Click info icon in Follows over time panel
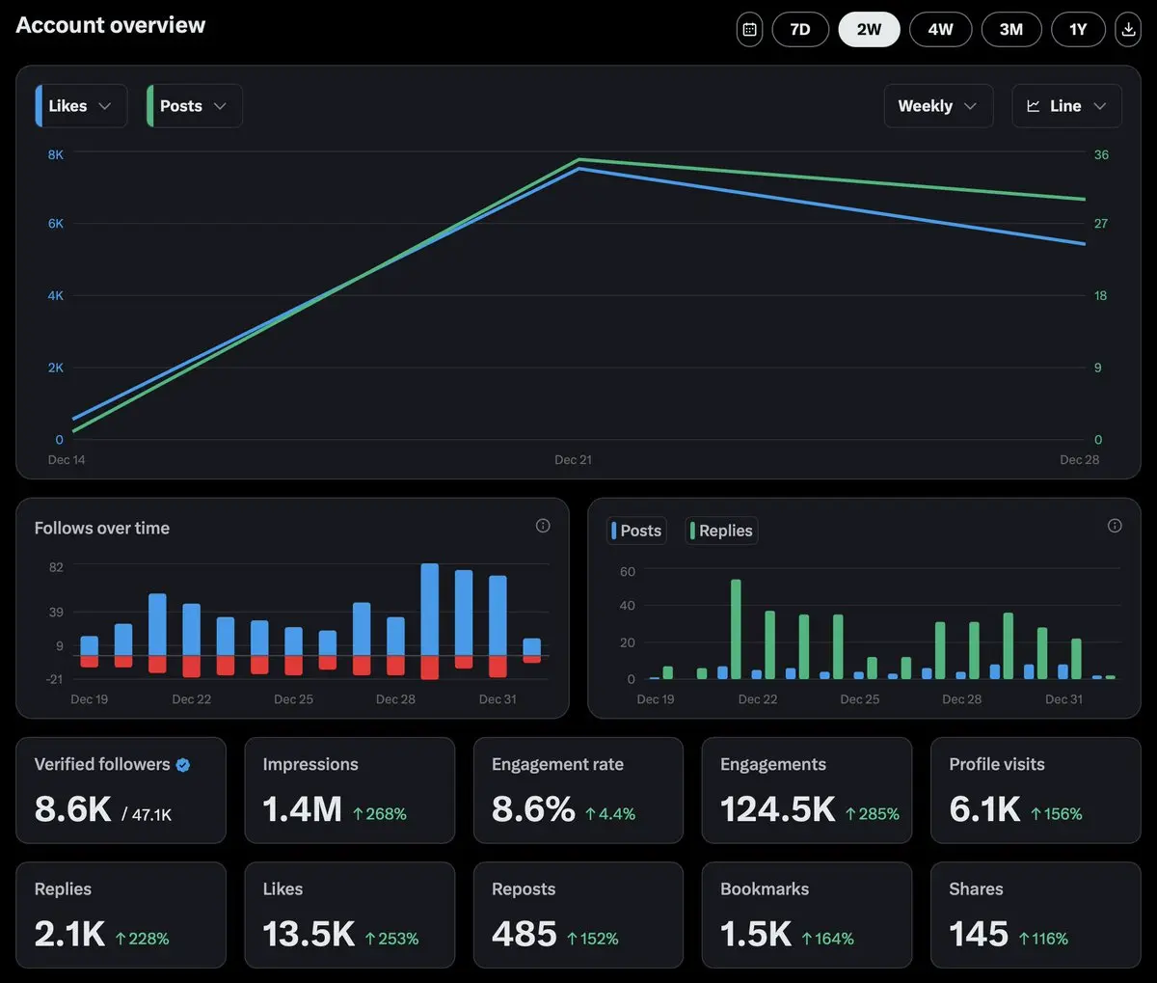The image size is (1157, 983). [x=543, y=526]
